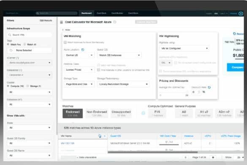Open the Storage Type Page Blobs and Disk dropdown
Image resolution: width=247 pixels, height=165 pixels.
[x=79, y=84]
